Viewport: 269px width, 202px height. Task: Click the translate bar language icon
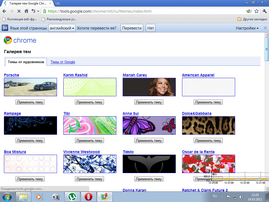click(x=5, y=28)
